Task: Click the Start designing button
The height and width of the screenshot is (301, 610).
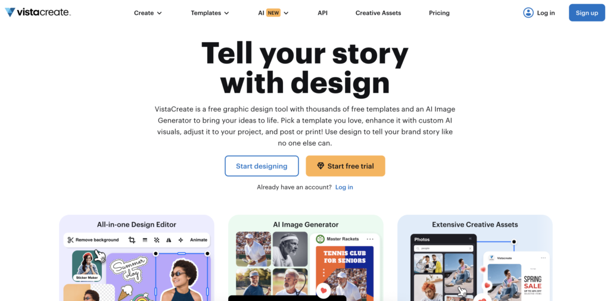Action: 262,166
